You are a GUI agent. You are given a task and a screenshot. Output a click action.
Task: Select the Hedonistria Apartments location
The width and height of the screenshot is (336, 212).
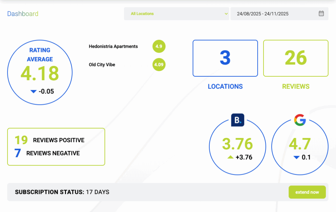pyautogui.click(x=113, y=47)
